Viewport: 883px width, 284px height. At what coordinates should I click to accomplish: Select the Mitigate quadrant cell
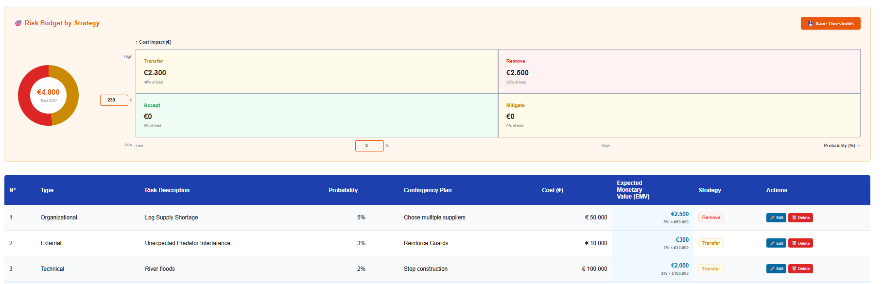(679, 116)
